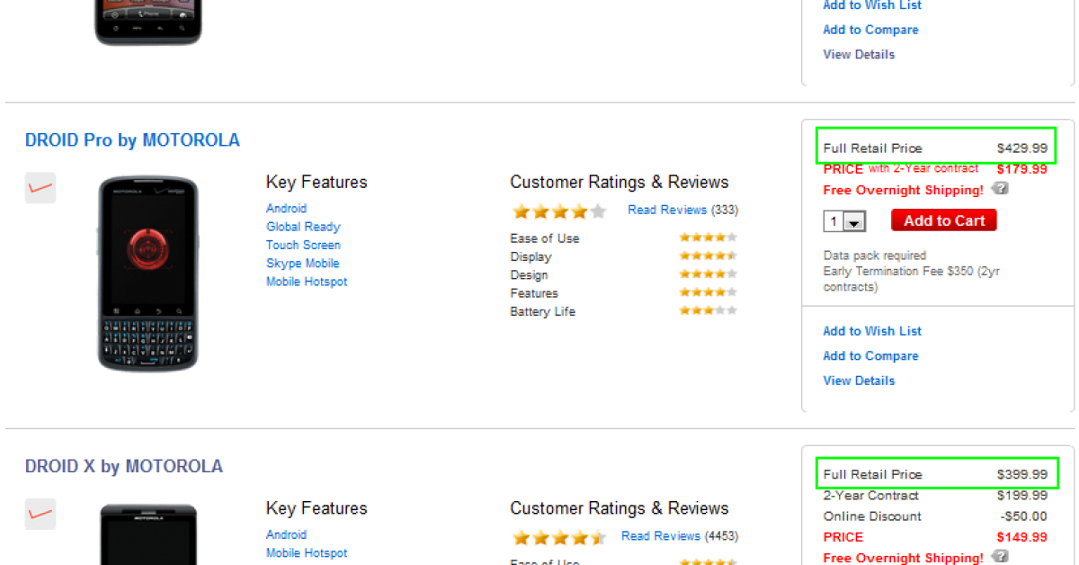Select the Touch Screen feature link
This screenshot has width=1079, height=565.
point(303,245)
